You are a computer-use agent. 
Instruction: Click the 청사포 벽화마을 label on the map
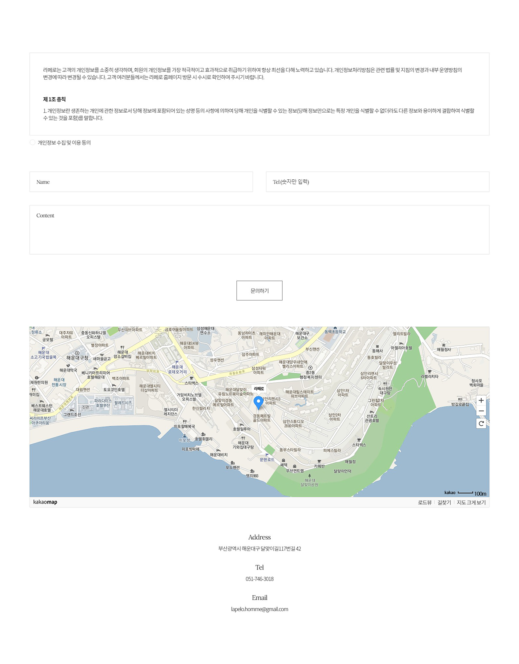(476, 383)
